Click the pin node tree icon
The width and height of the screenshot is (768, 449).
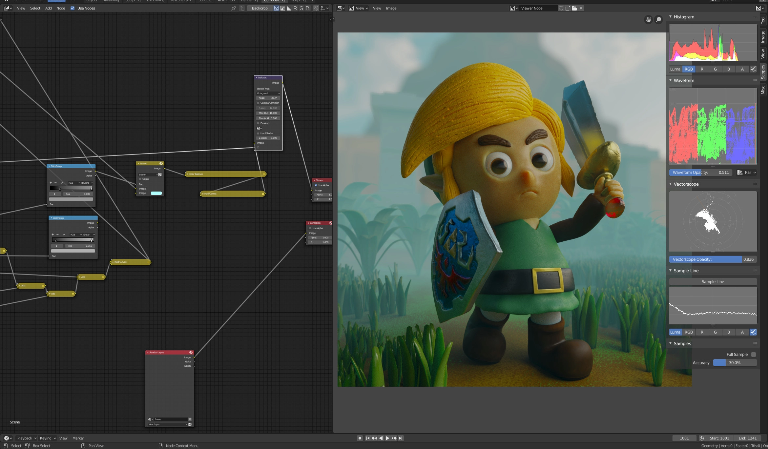pyautogui.click(x=233, y=8)
